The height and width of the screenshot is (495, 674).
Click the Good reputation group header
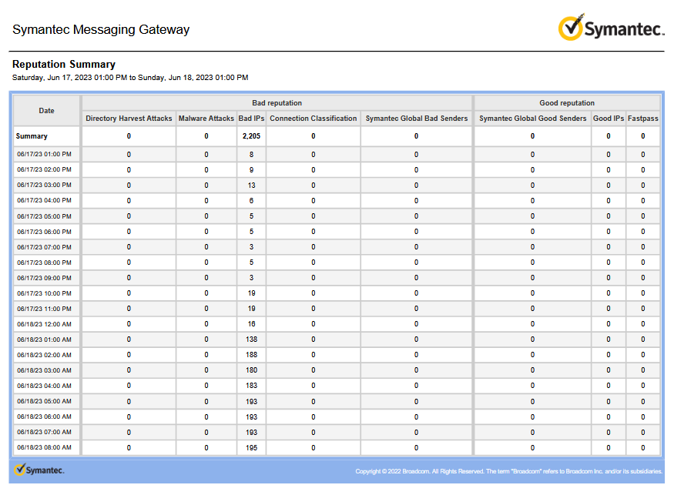coord(567,102)
